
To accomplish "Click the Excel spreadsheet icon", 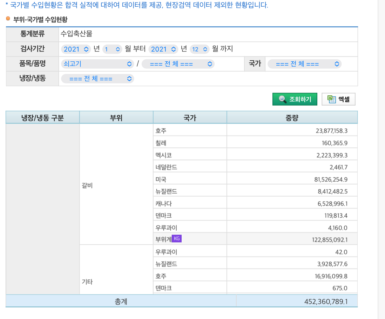I will [x=331, y=99].
